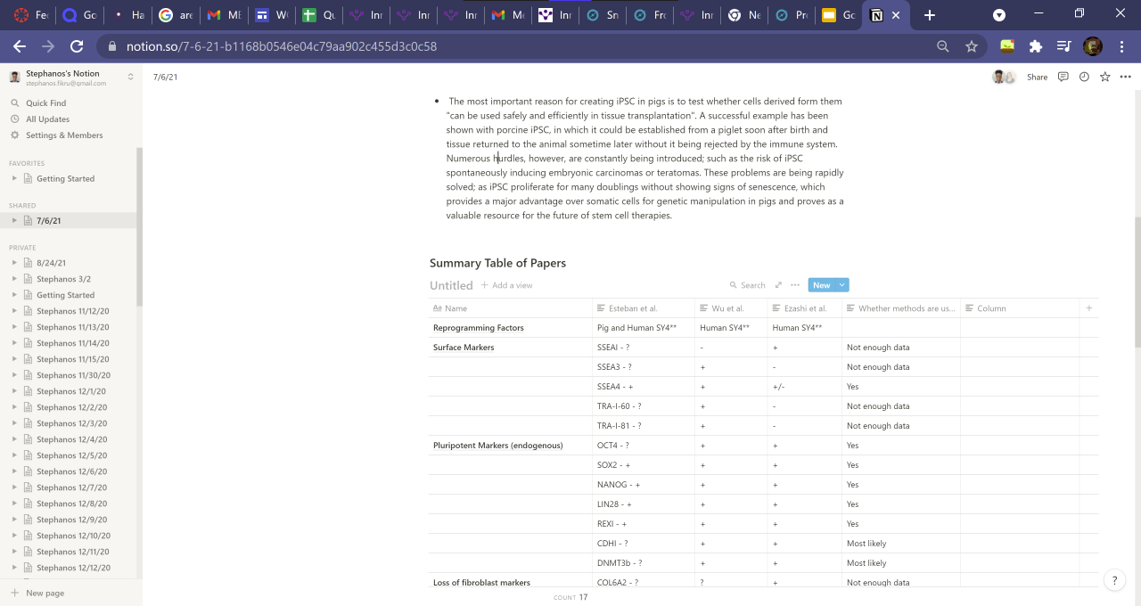Open the comments icon in top bar
This screenshot has width=1141, height=606.
click(1063, 78)
